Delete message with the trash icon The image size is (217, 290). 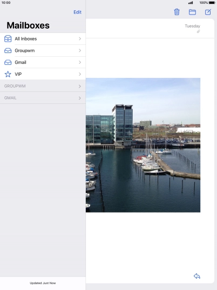click(x=177, y=12)
